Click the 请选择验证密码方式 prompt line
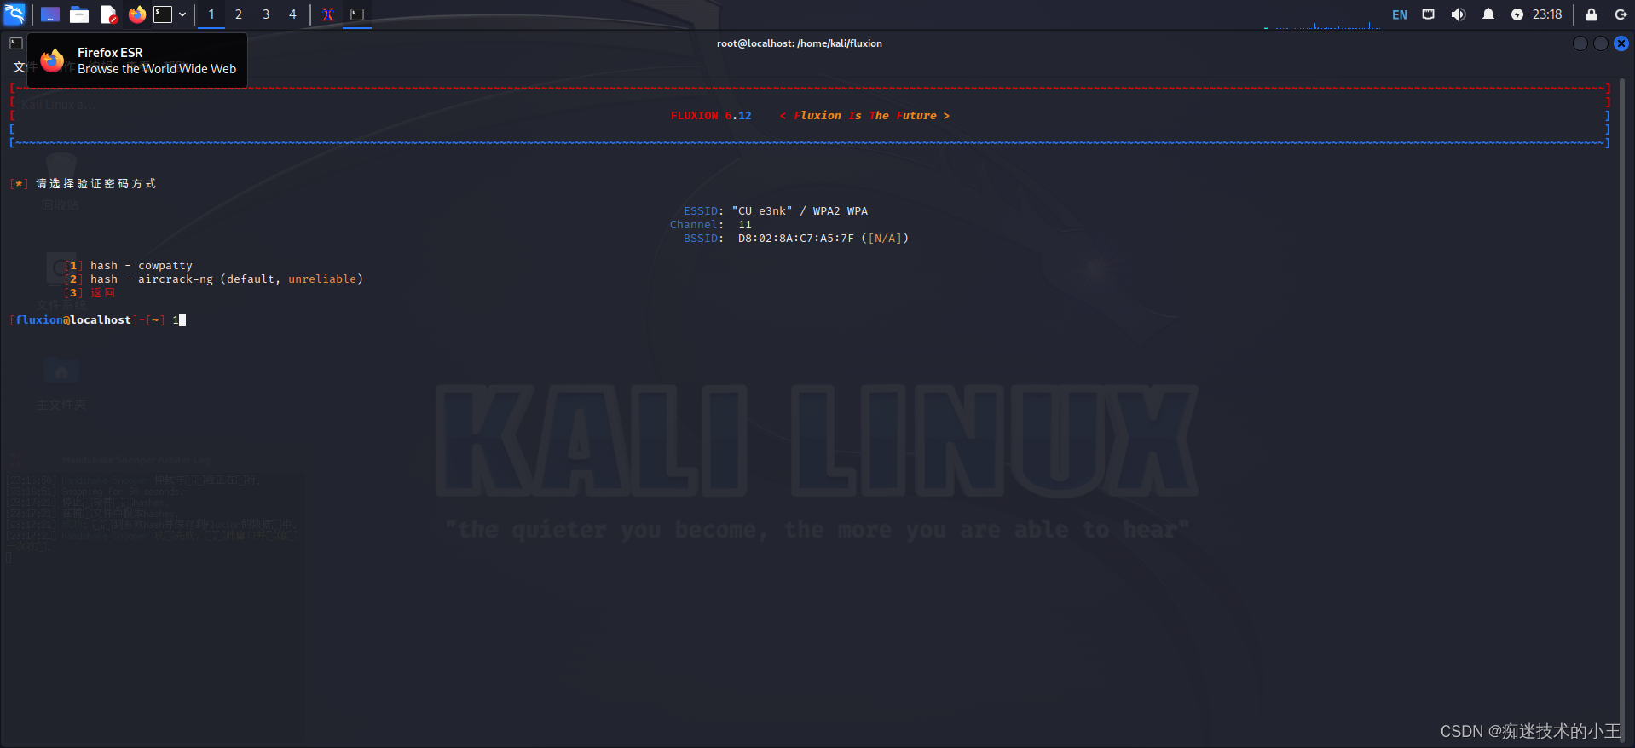 tap(84, 184)
